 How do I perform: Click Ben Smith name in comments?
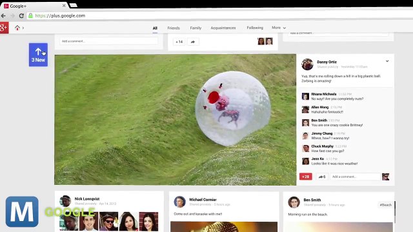319,121
